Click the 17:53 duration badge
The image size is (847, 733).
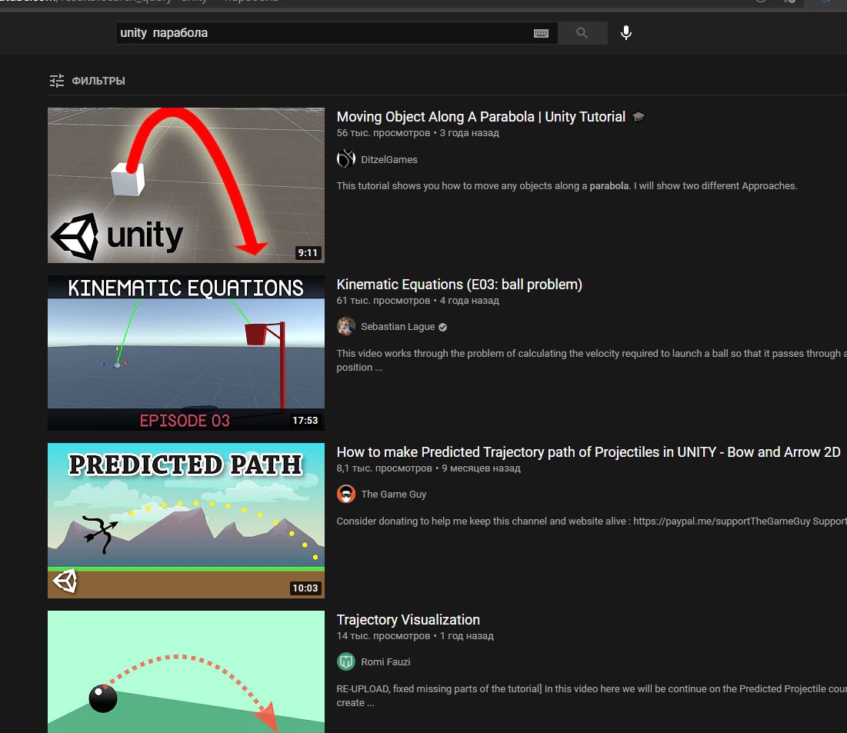[305, 420]
